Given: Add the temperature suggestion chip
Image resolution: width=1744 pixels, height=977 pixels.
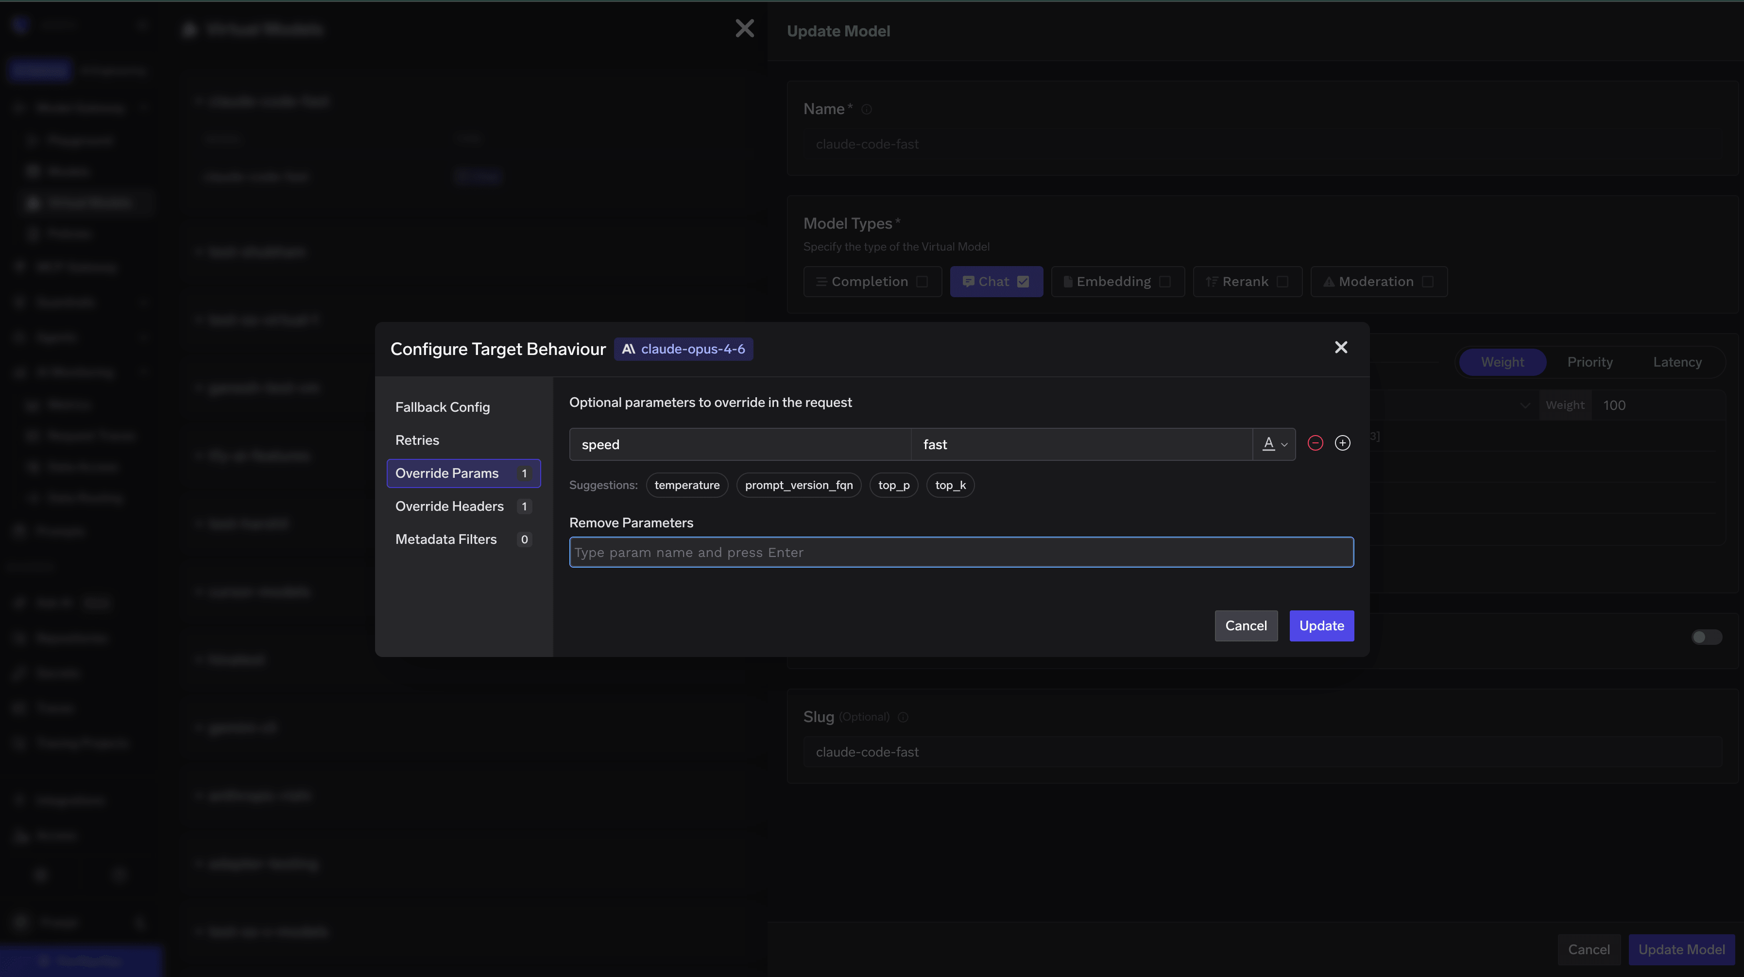Looking at the screenshot, I should [686, 485].
